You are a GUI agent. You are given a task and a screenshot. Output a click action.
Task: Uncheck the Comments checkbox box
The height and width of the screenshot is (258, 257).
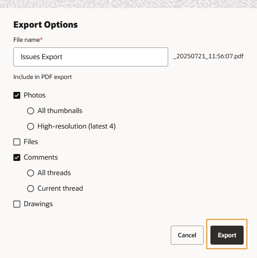(x=17, y=157)
